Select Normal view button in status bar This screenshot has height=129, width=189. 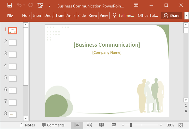pyautogui.click(x=77, y=125)
